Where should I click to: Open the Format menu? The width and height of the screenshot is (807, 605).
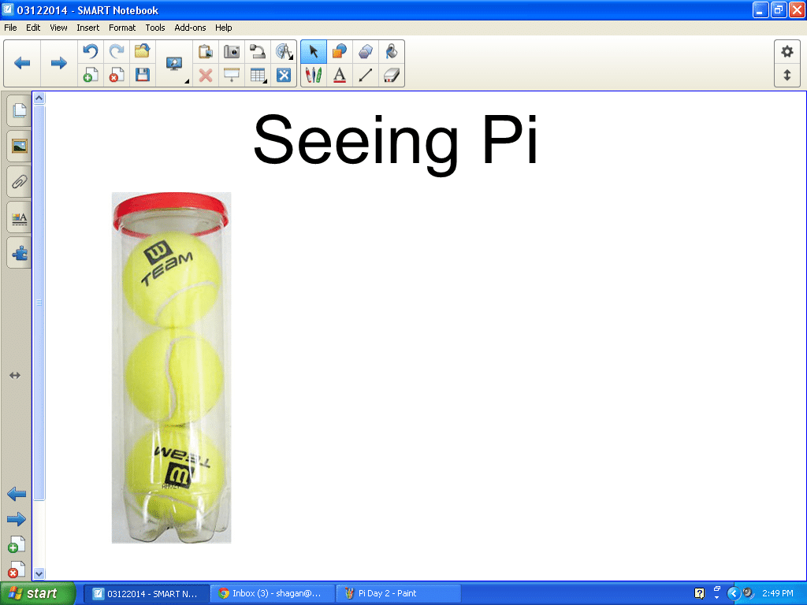pos(122,28)
